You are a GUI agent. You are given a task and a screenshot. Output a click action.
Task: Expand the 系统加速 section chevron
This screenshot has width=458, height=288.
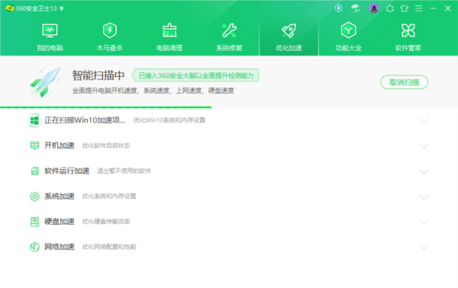click(x=424, y=197)
